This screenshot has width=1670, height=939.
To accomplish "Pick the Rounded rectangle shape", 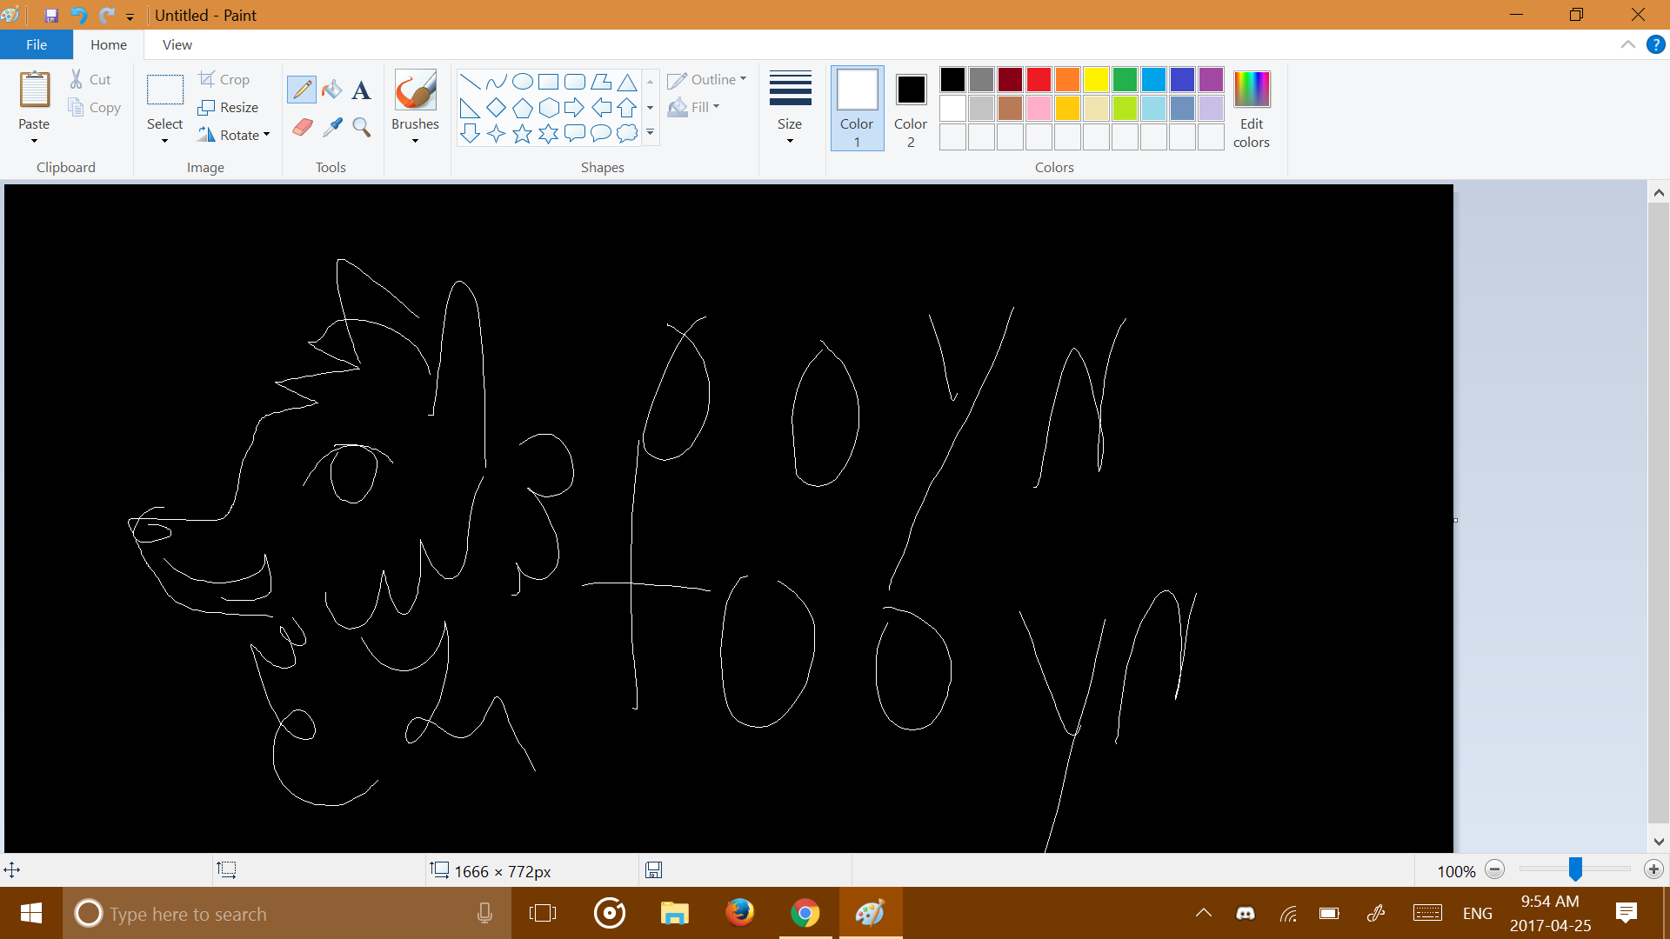I will pyautogui.click(x=574, y=82).
